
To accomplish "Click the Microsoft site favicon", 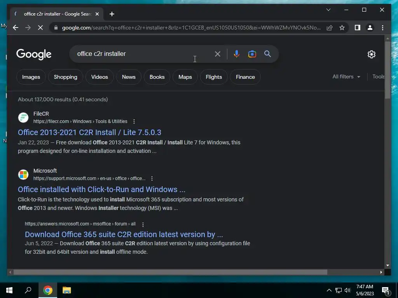I will click(x=23, y=175).
